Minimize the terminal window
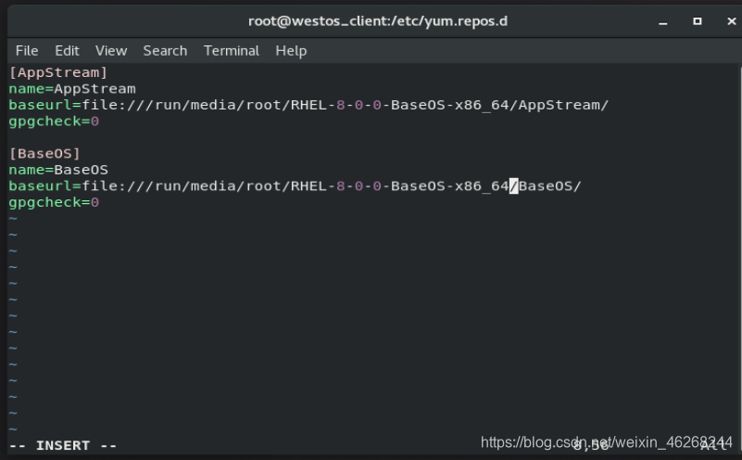The image size is (742, 460). coord(663,21)
